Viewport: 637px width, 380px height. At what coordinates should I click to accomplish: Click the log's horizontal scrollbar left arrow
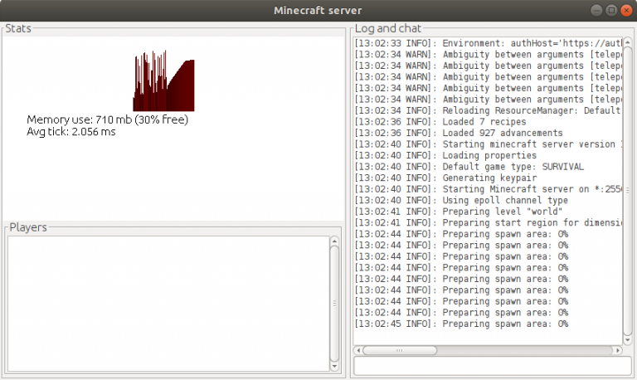click(x=359, y=350)
